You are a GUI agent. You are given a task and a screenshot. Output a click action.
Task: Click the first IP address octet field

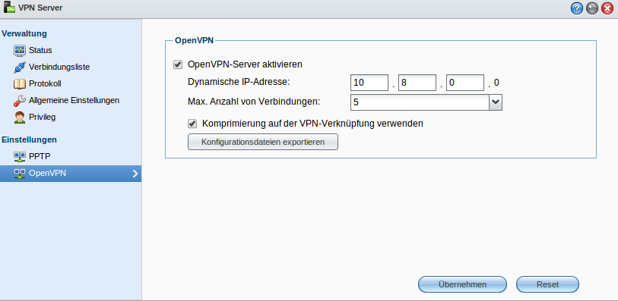[x=369, y=83]
